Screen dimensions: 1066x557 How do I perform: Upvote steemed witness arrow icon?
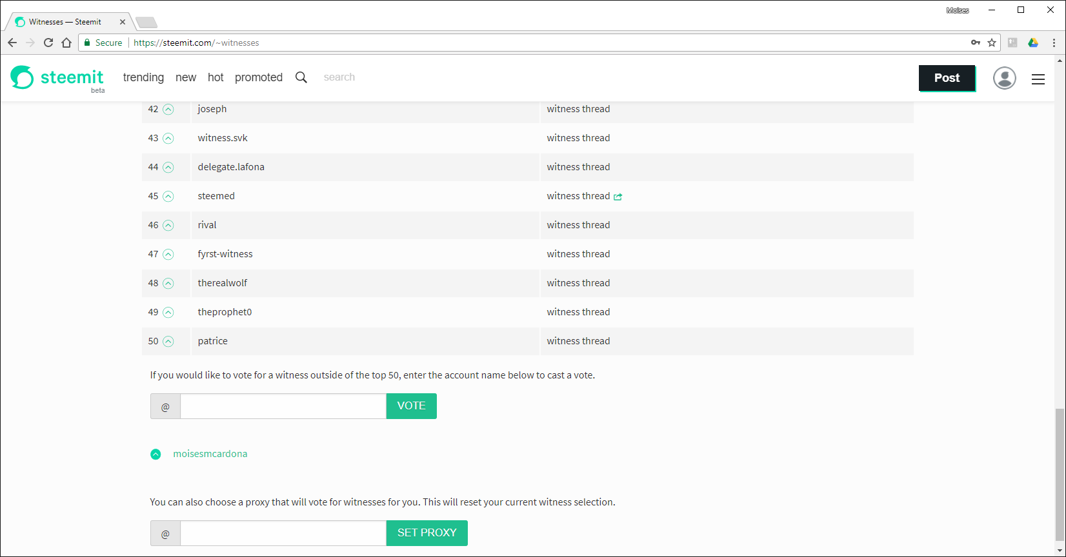(x=168, y=197)
